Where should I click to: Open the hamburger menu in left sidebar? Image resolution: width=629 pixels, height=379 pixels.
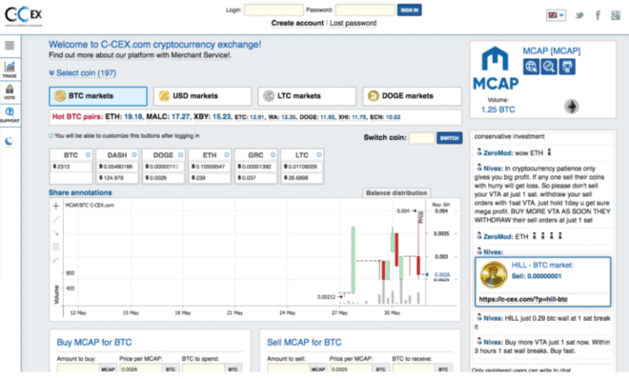(10, 46)
